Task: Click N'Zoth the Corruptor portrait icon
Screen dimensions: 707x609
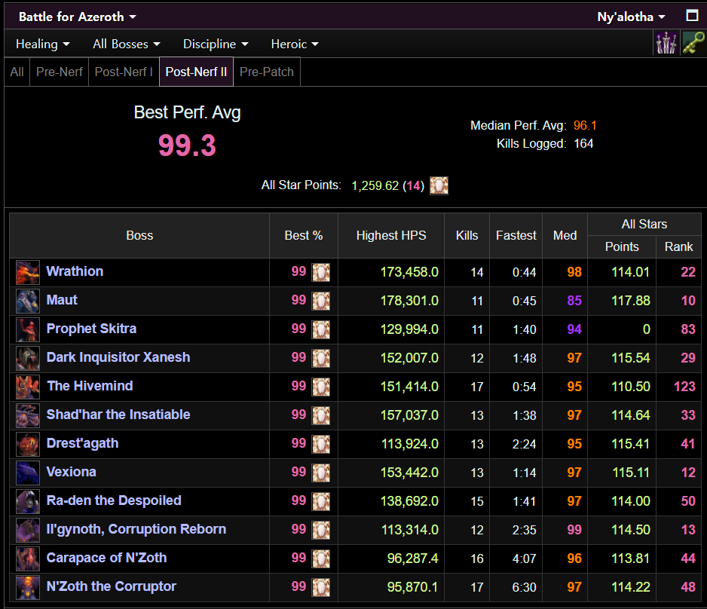Action: tap(27, 587)
